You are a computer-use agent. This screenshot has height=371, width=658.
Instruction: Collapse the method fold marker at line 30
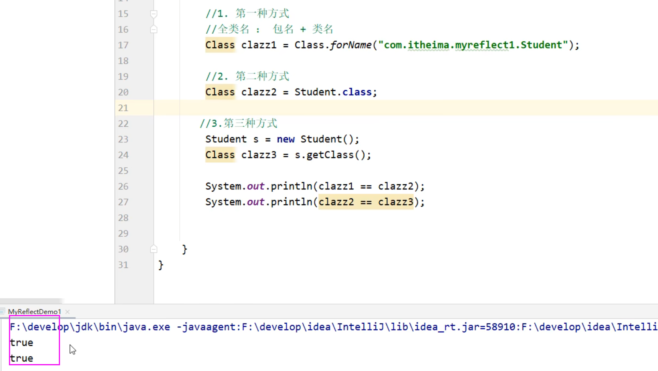(154, 249)
